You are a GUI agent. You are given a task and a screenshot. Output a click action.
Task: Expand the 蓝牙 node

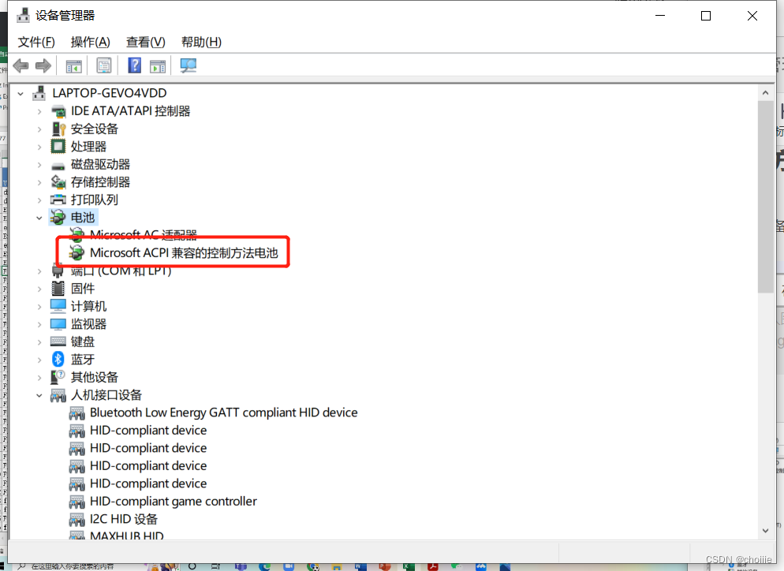39,360
